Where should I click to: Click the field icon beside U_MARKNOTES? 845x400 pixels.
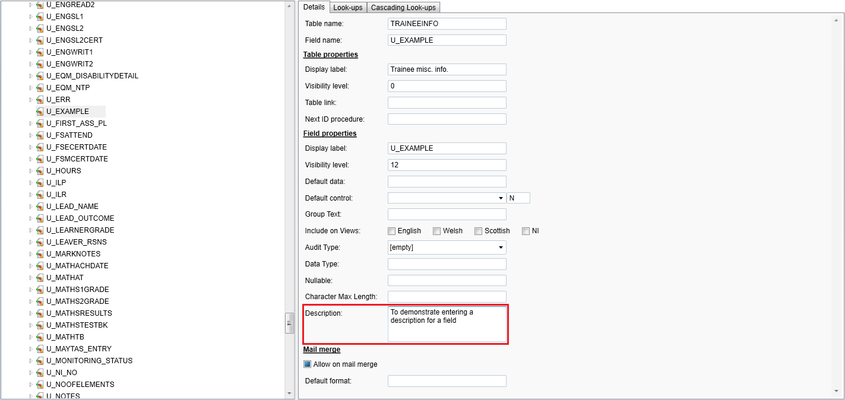click(40, 254)
